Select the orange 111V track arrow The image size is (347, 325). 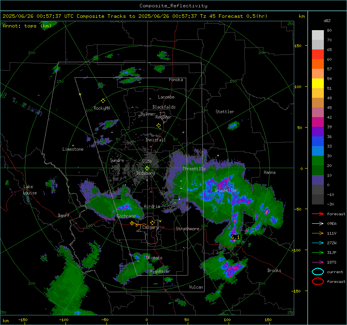pos(318,233)
